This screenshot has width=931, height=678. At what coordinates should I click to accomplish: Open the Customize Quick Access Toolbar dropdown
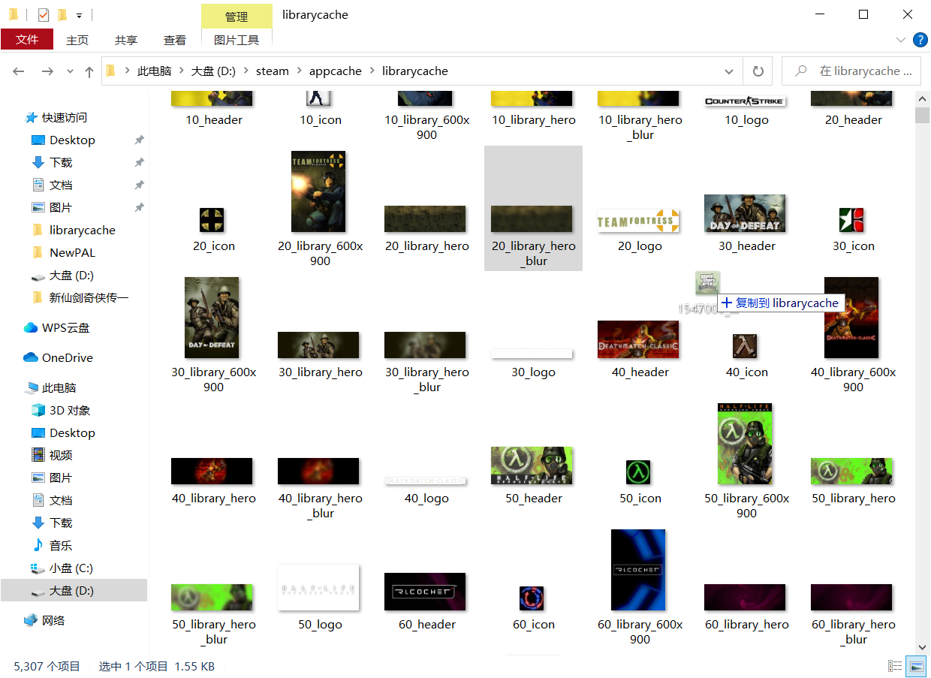tap(80, 14)
